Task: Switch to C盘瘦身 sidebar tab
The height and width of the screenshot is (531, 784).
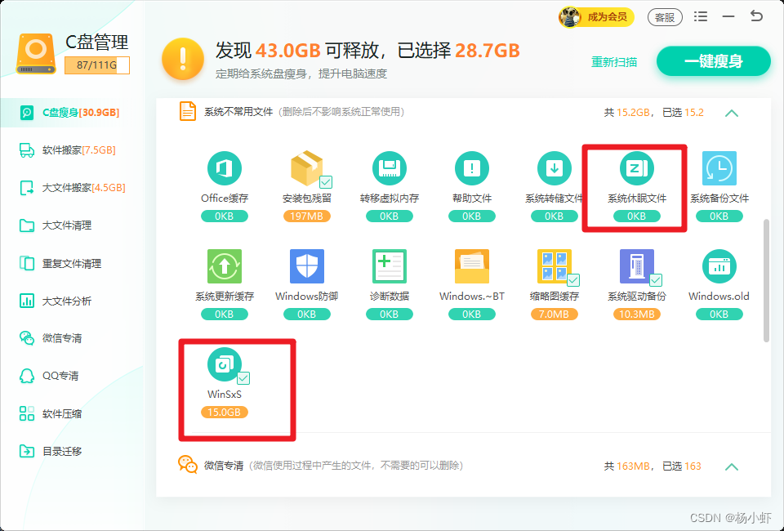Action: click(72, 113)
